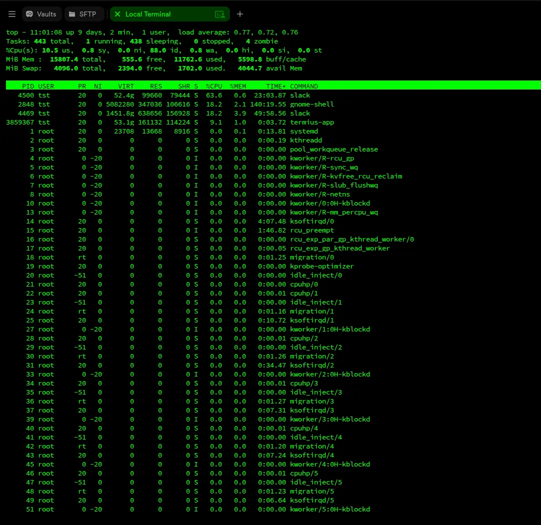The width and height of the screenshot is (541, 525).
Task: Select ksoftirqd/0 command text
Action: click(x=312, y=221)
